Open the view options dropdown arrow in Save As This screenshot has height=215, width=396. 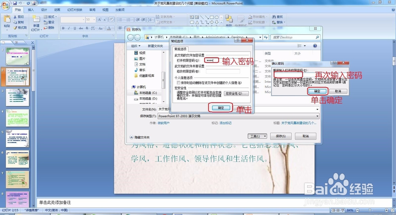pyautogui.click(x=305, y=46)
